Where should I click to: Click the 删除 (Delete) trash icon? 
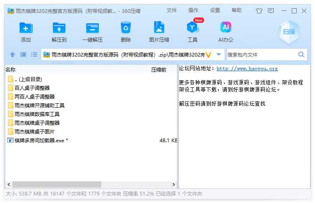pos(126,27)
